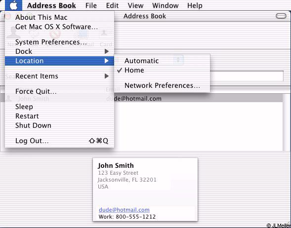Click Jacksonville, FL 32201 text

tap(127, 180)
